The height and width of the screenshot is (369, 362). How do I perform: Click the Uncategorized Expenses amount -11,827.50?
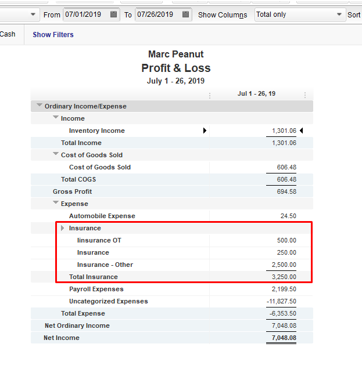[281, 301]
